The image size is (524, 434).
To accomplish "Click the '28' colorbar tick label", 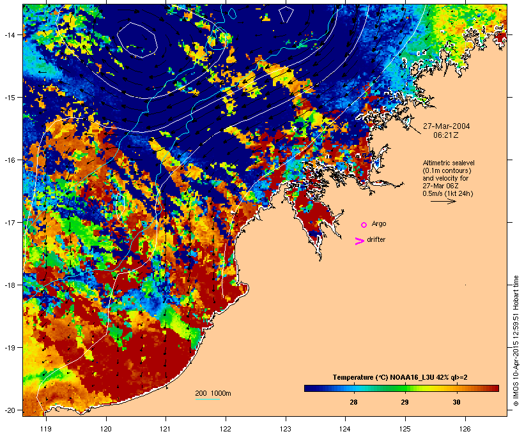I will pyautogui.click(x=353, y=402).
